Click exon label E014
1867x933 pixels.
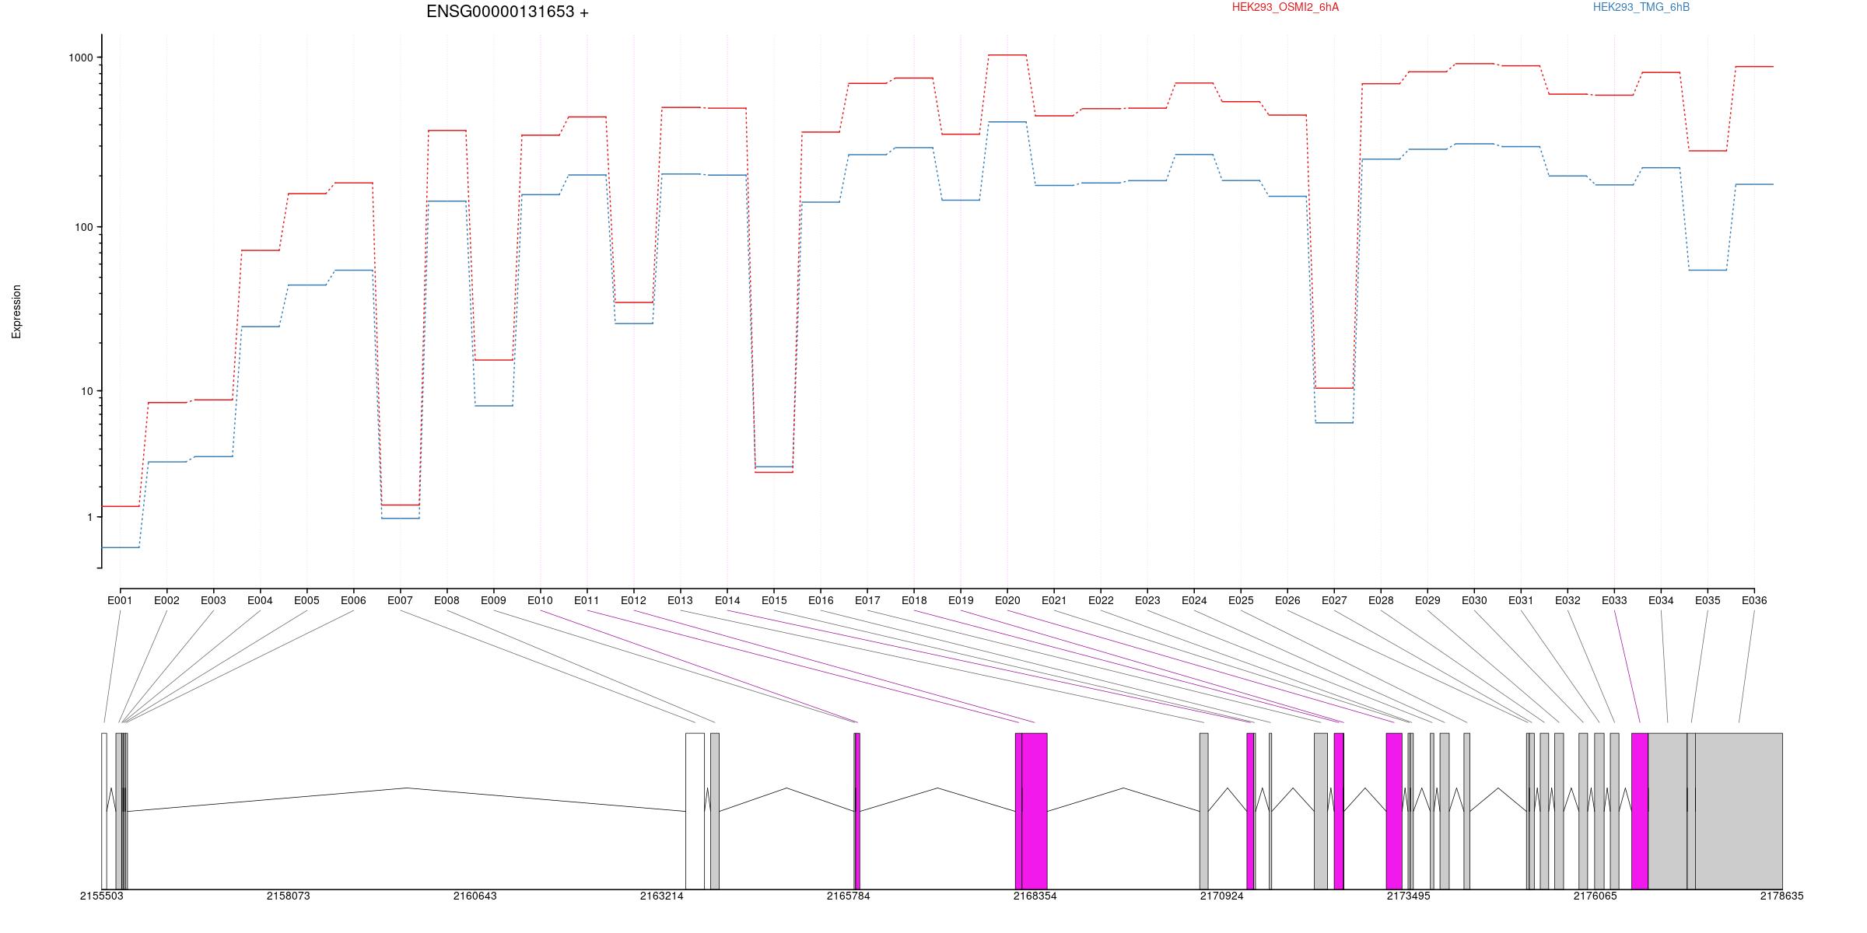point(727,600)
